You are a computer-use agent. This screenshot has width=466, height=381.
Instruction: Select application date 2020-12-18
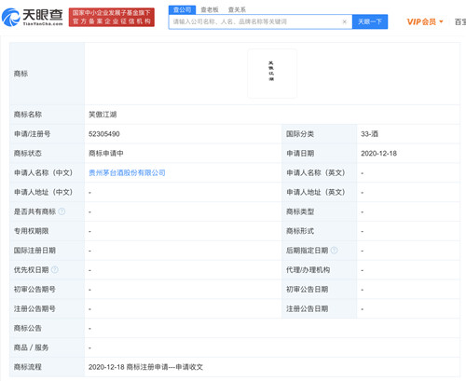click(x=378, y=154)
